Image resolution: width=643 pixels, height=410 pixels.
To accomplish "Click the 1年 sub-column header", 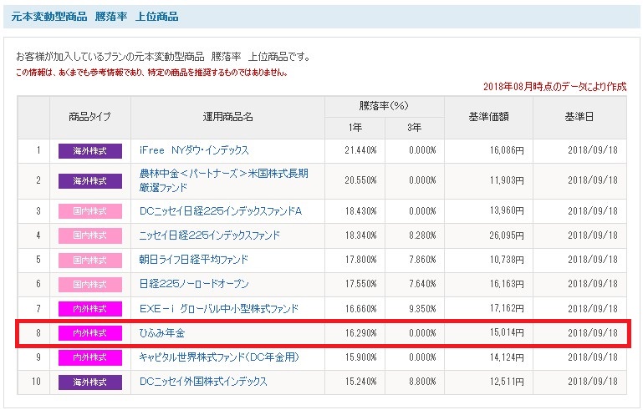I will click(x=355, y=128).
